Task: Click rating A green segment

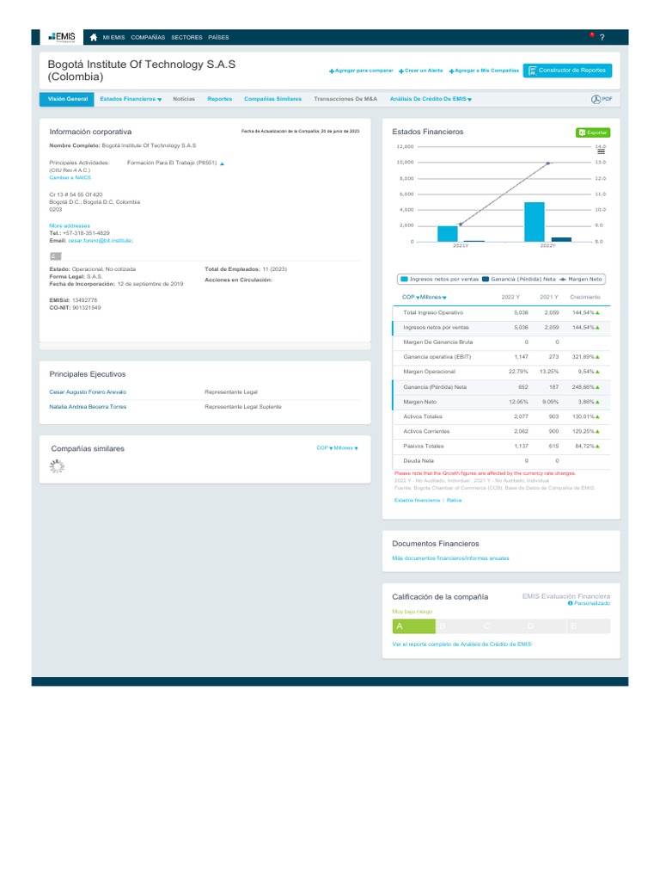Action: (x=413, y=626)
